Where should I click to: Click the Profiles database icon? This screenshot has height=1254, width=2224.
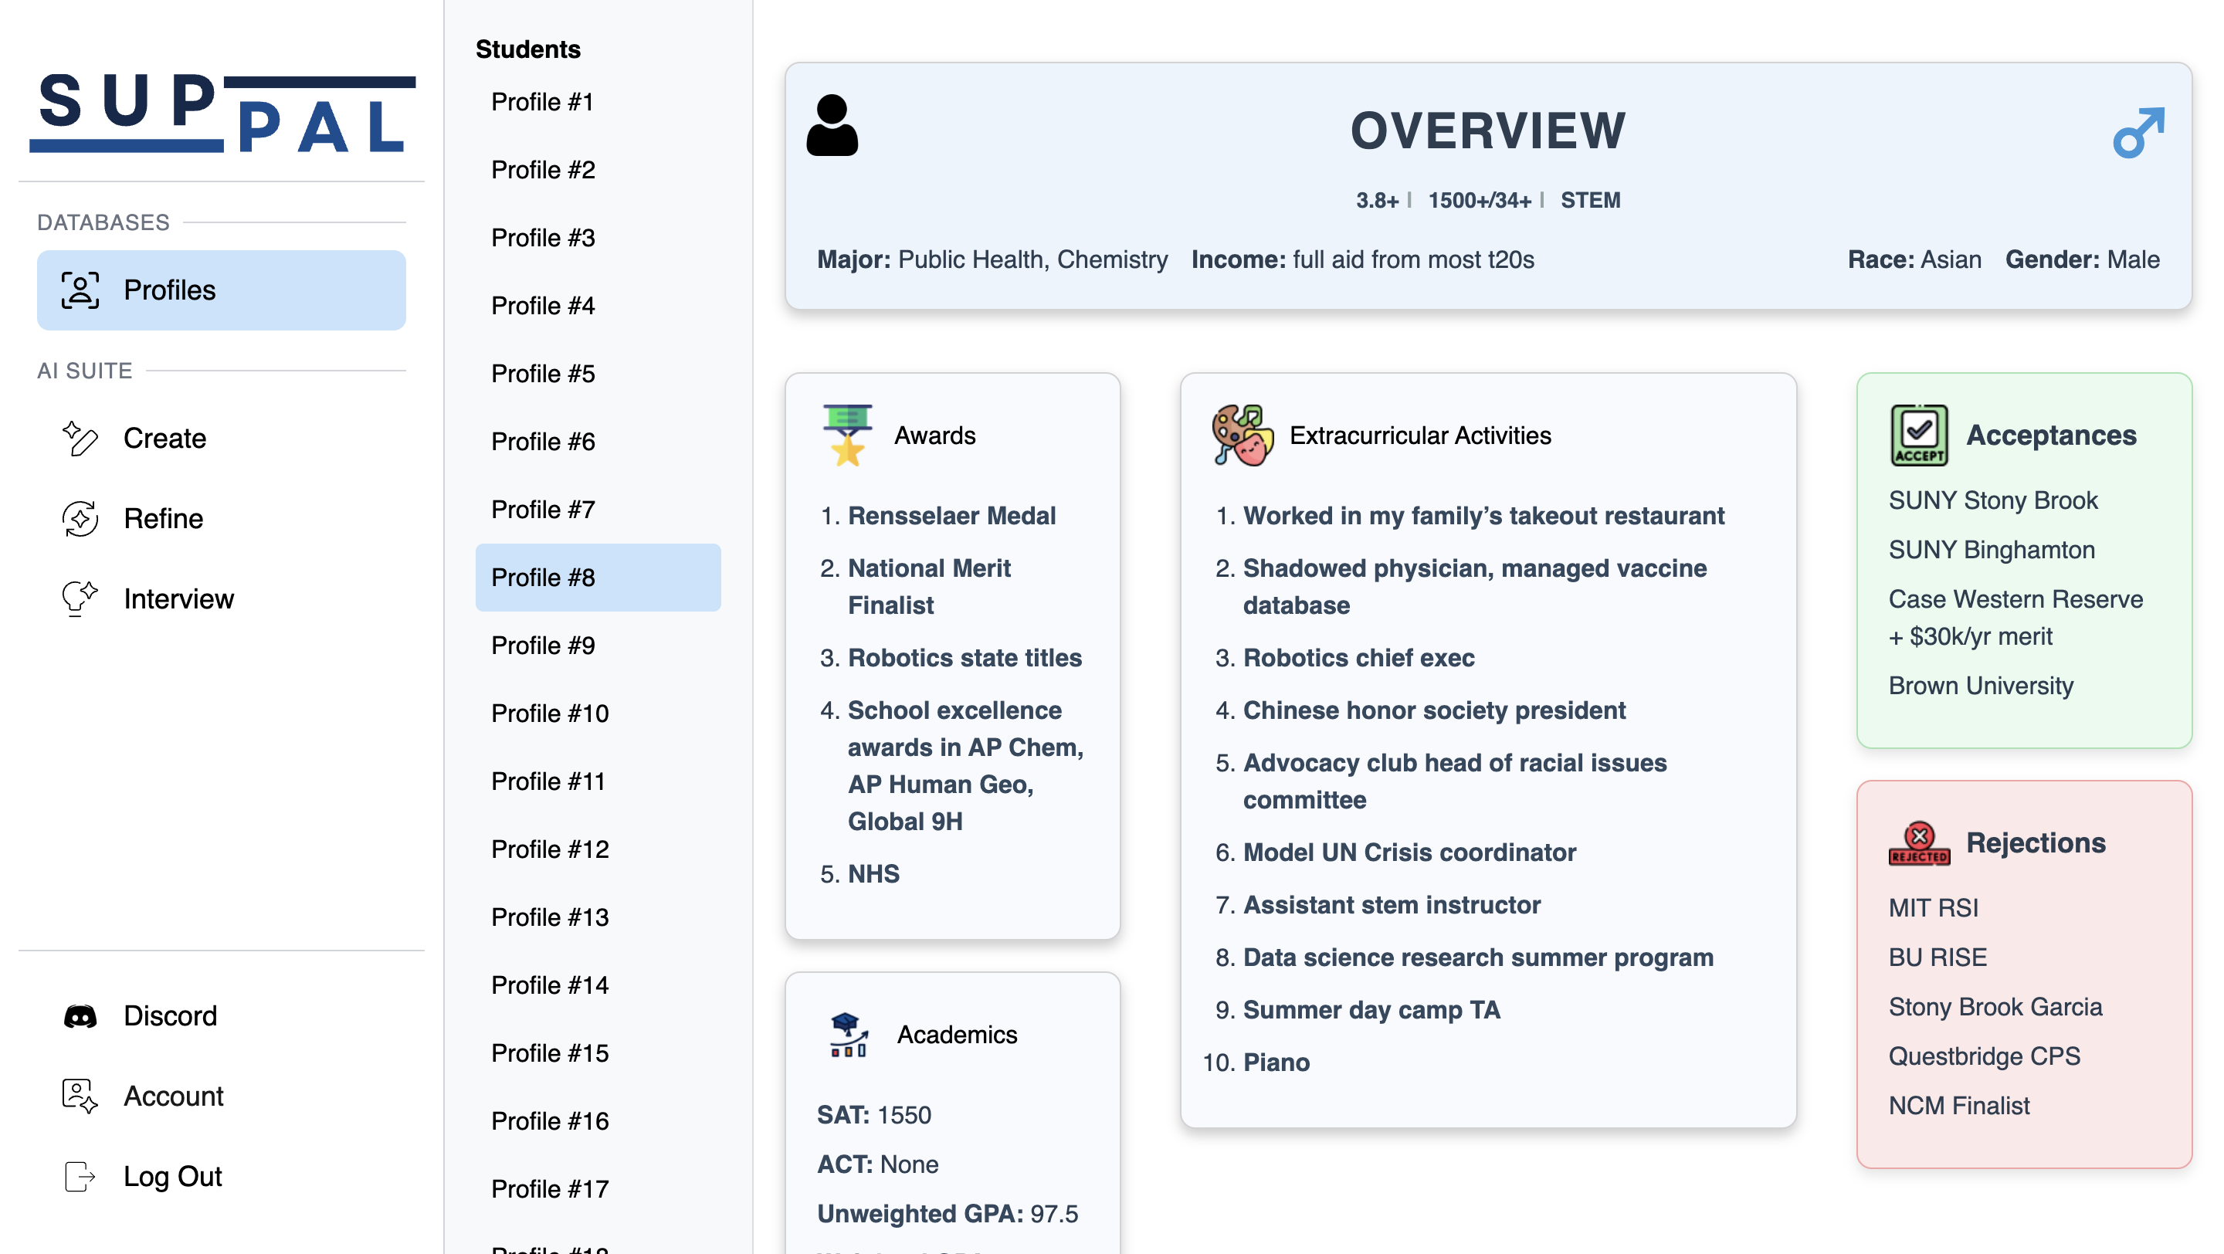tap(78, 289)
